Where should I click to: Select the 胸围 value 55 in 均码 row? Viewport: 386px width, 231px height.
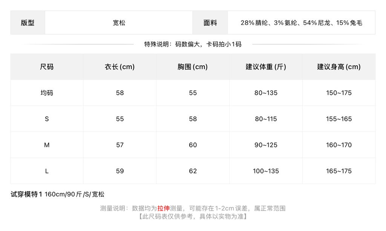(193, 93)
